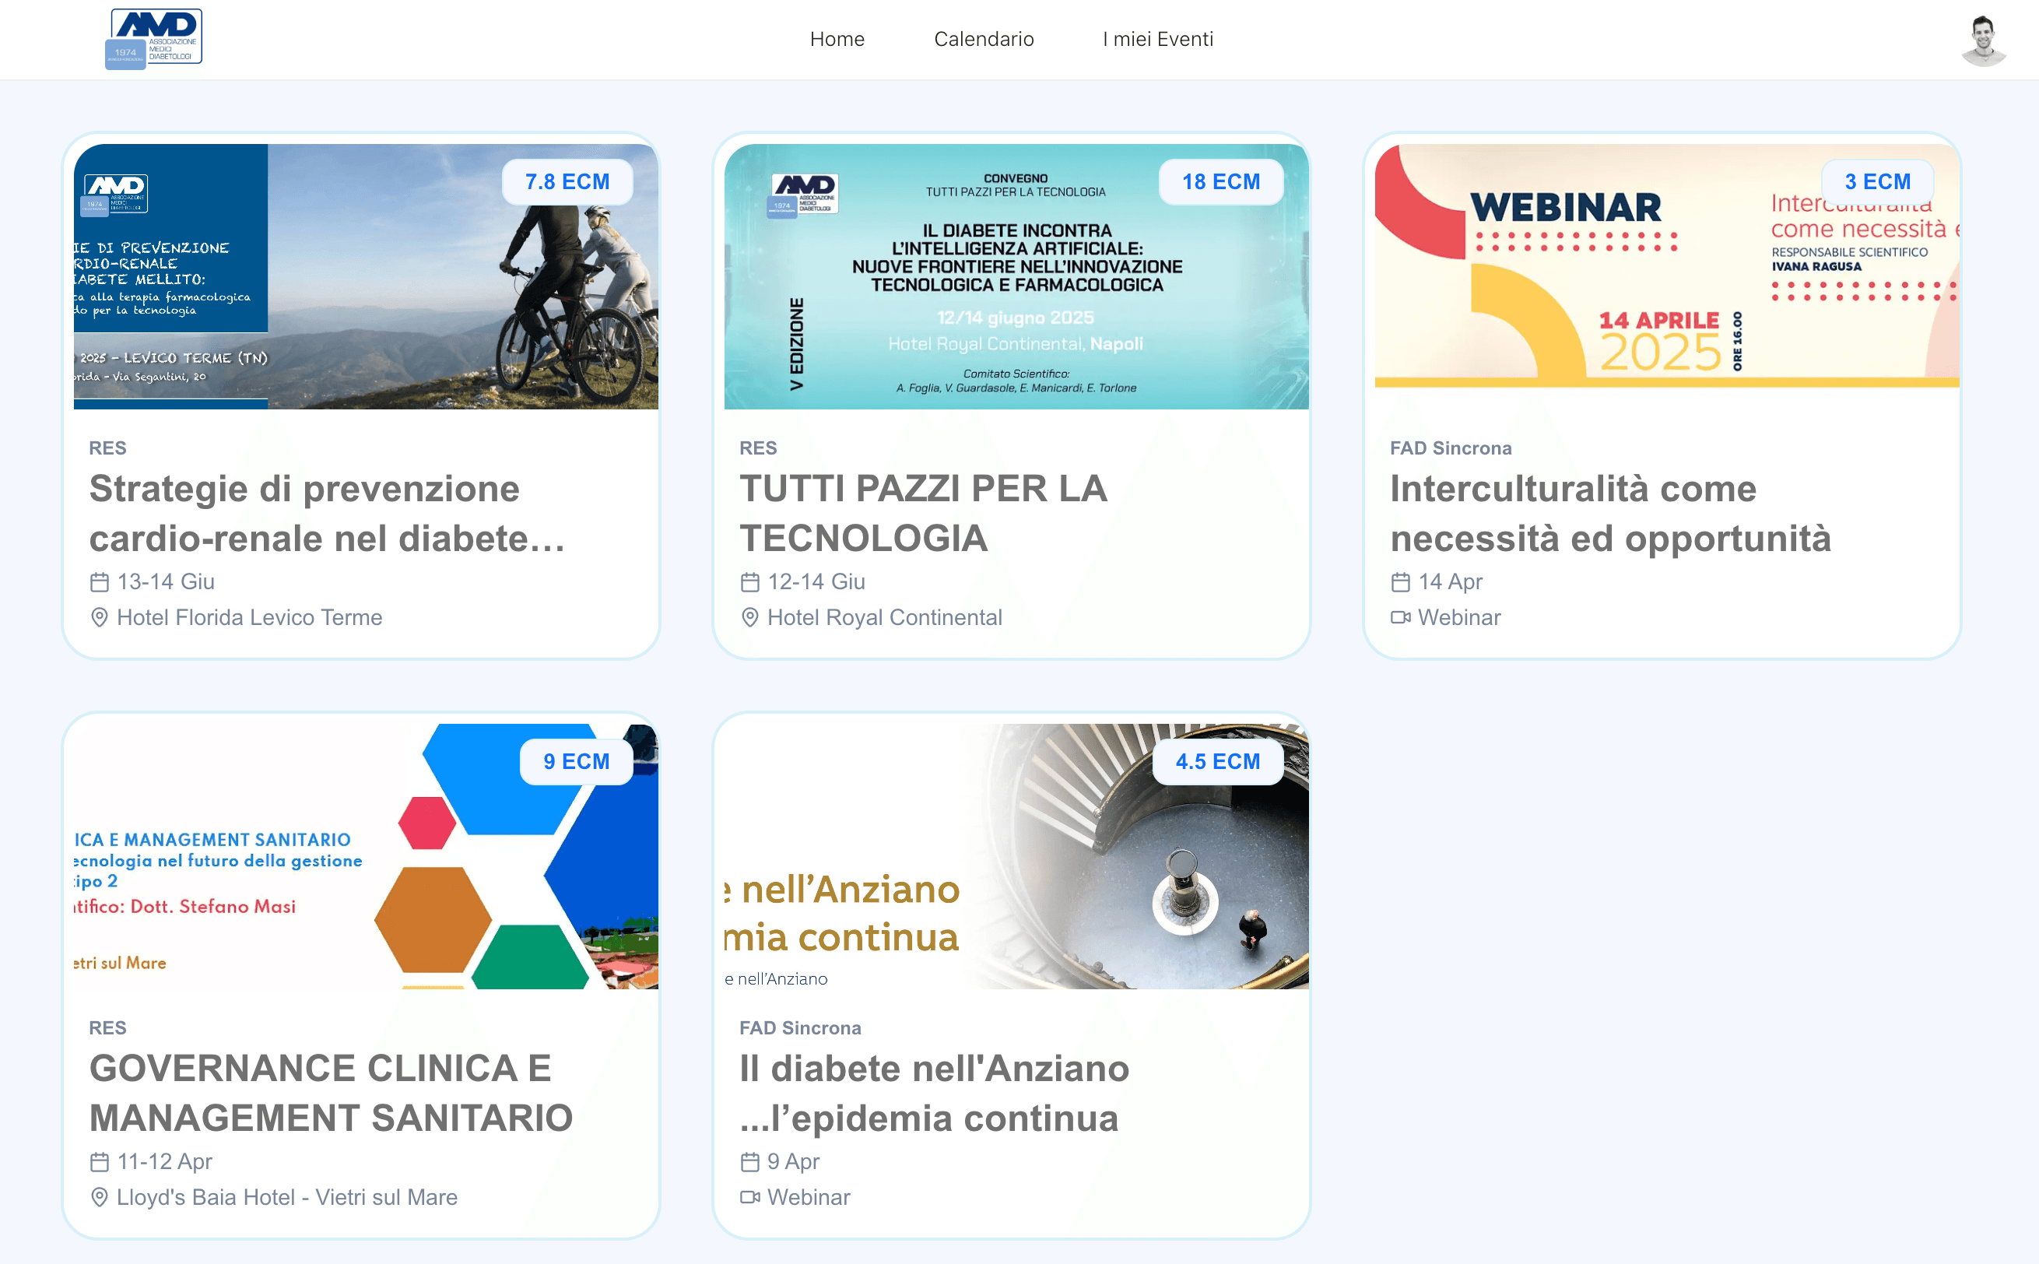Click video camera icon under 9 Apr
Image resolution: width=2039 pixels, height=1264 pixels.
click(749, 1198)
